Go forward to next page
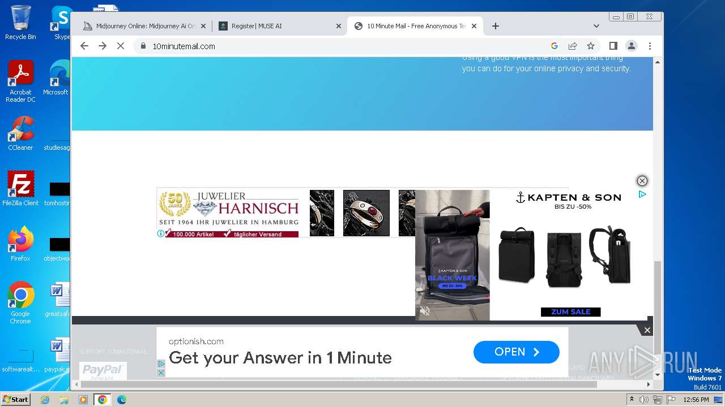The height and width of the screenshot is (407, 725). 103,46
